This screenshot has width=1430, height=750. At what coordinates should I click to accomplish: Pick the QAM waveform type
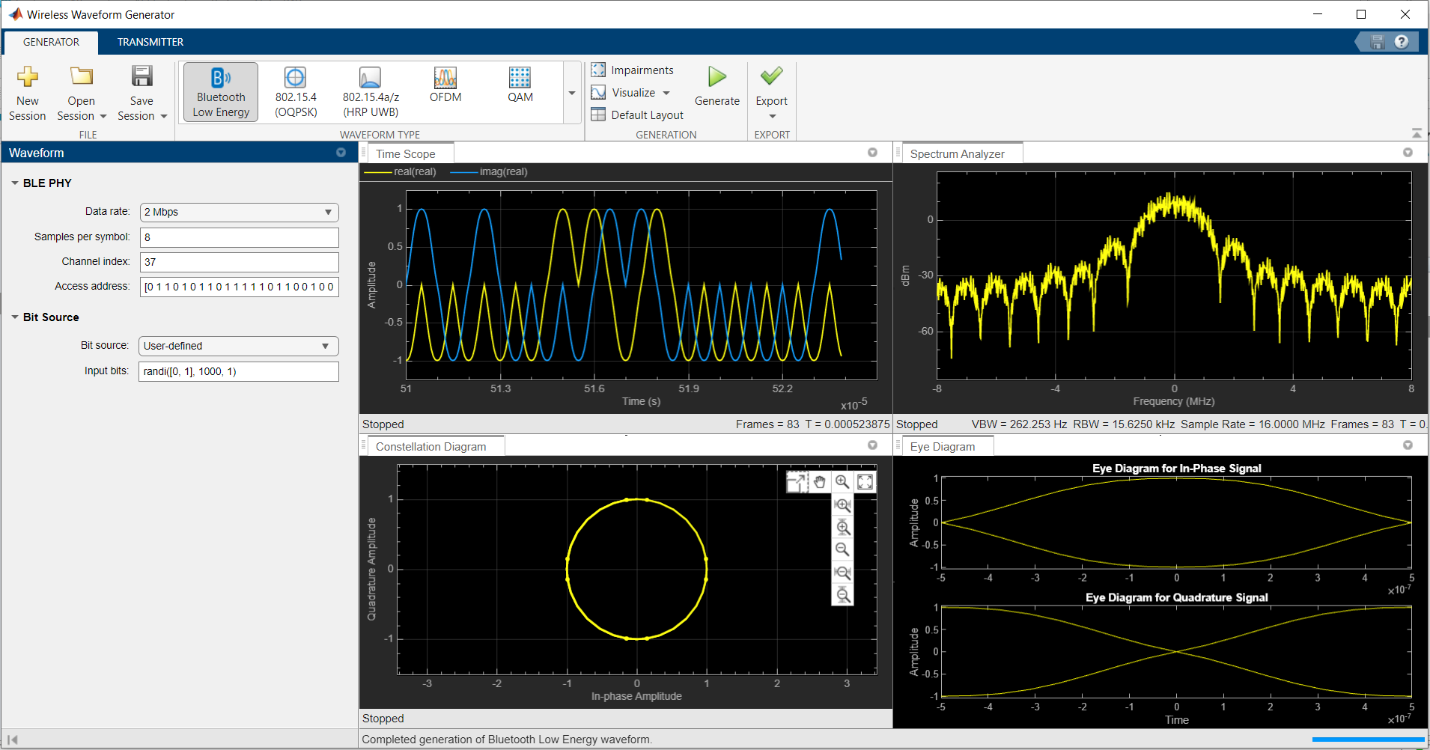(x=520, y=85)
